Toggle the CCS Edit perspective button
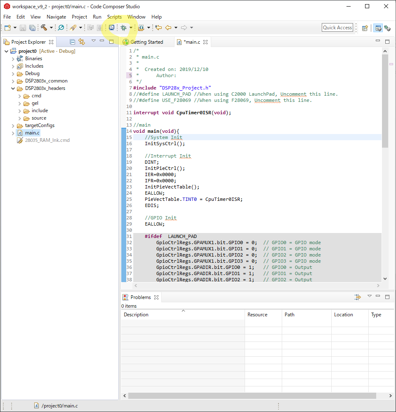The width and height of the screenshot is (396, 412). [x=378, y=28]
